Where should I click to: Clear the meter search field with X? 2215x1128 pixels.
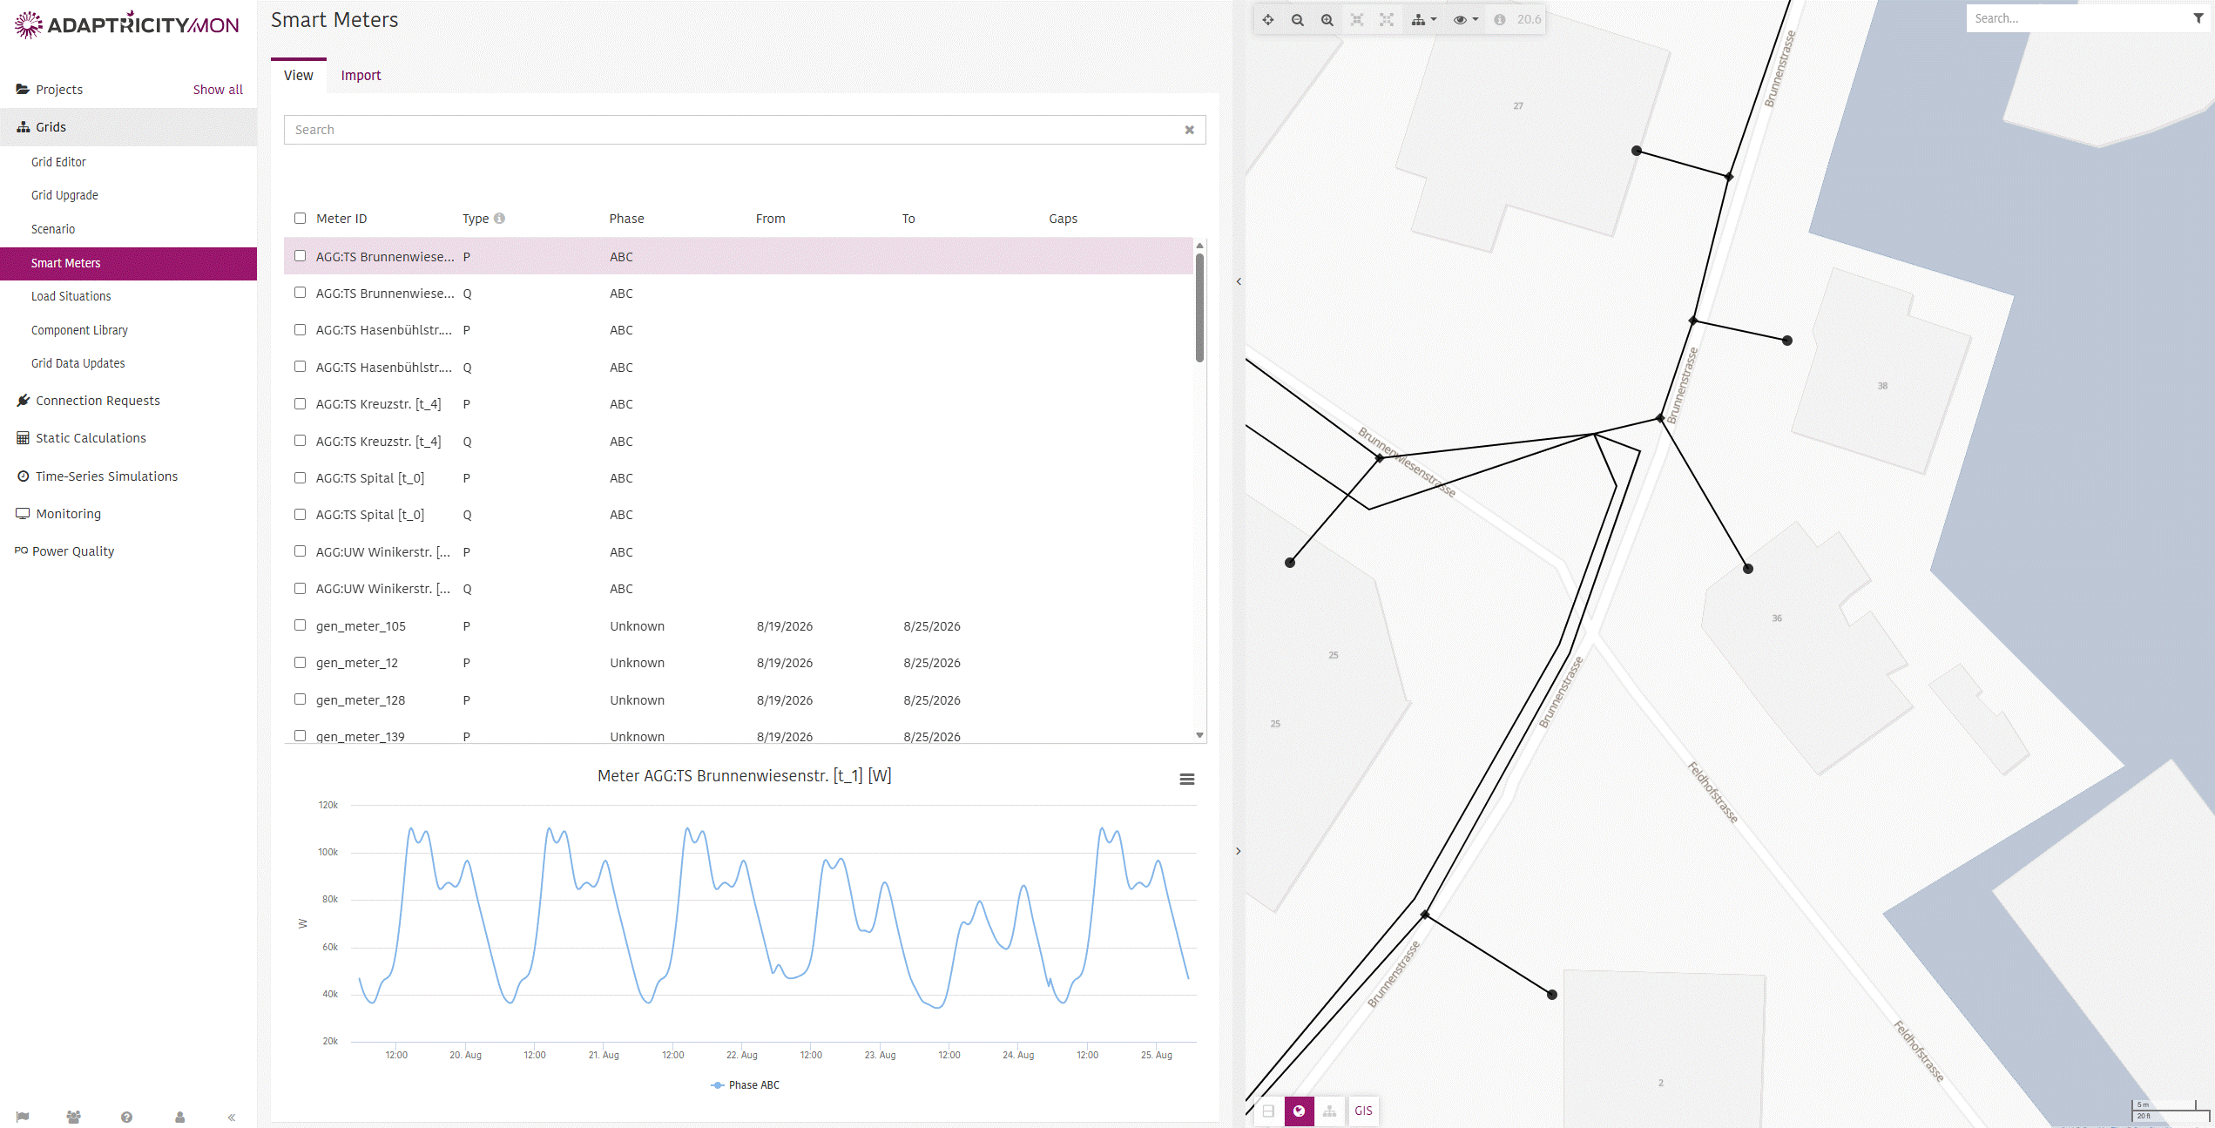click(x=1189, y=130)
